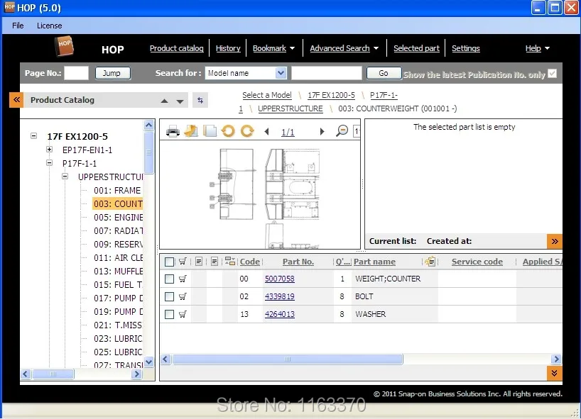Toggle Show the latest Publication No. only checkbox
The image size is (581, 419).
[x=552, y=74]
